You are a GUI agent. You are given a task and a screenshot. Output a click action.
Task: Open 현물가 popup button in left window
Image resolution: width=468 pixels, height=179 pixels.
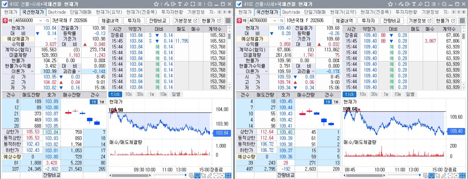pos(211,21)
